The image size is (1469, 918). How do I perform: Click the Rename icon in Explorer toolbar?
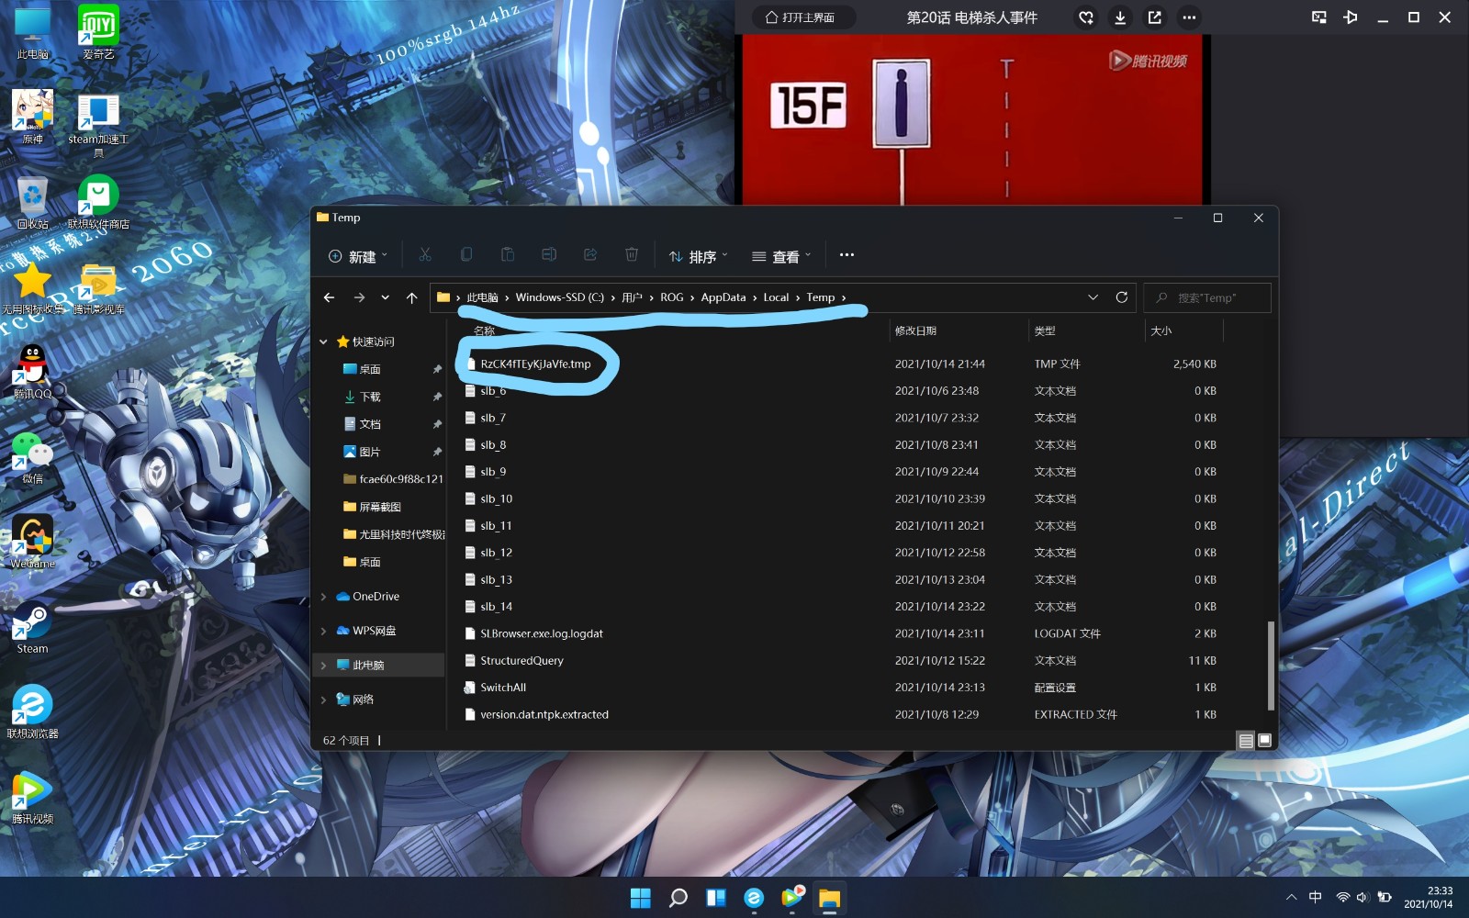click(x=549, y=255)
